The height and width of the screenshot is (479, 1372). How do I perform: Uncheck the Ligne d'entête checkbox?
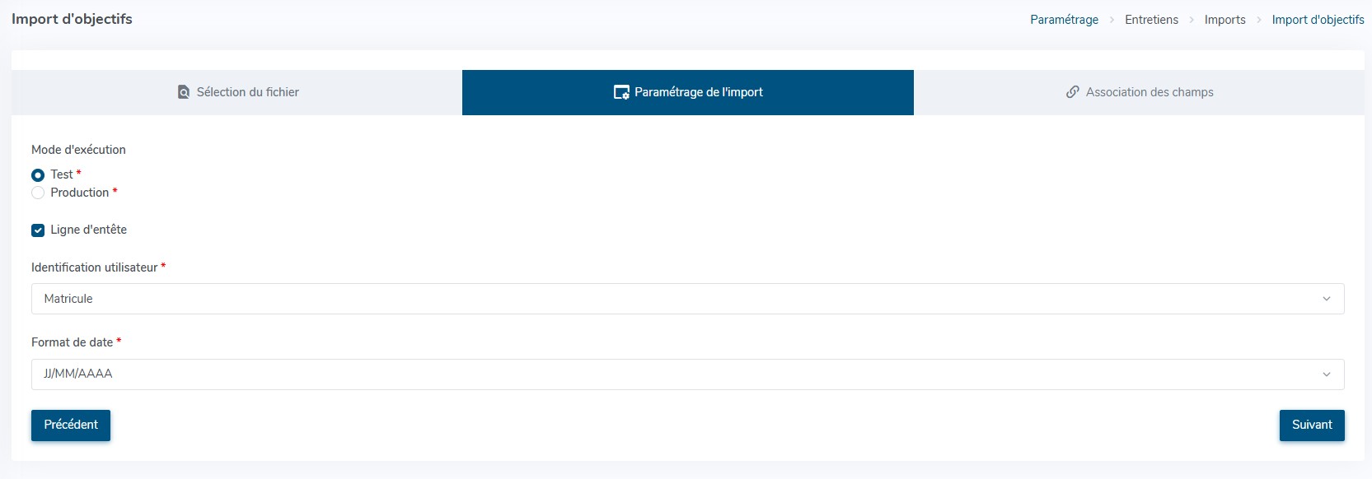click(38, 230)
